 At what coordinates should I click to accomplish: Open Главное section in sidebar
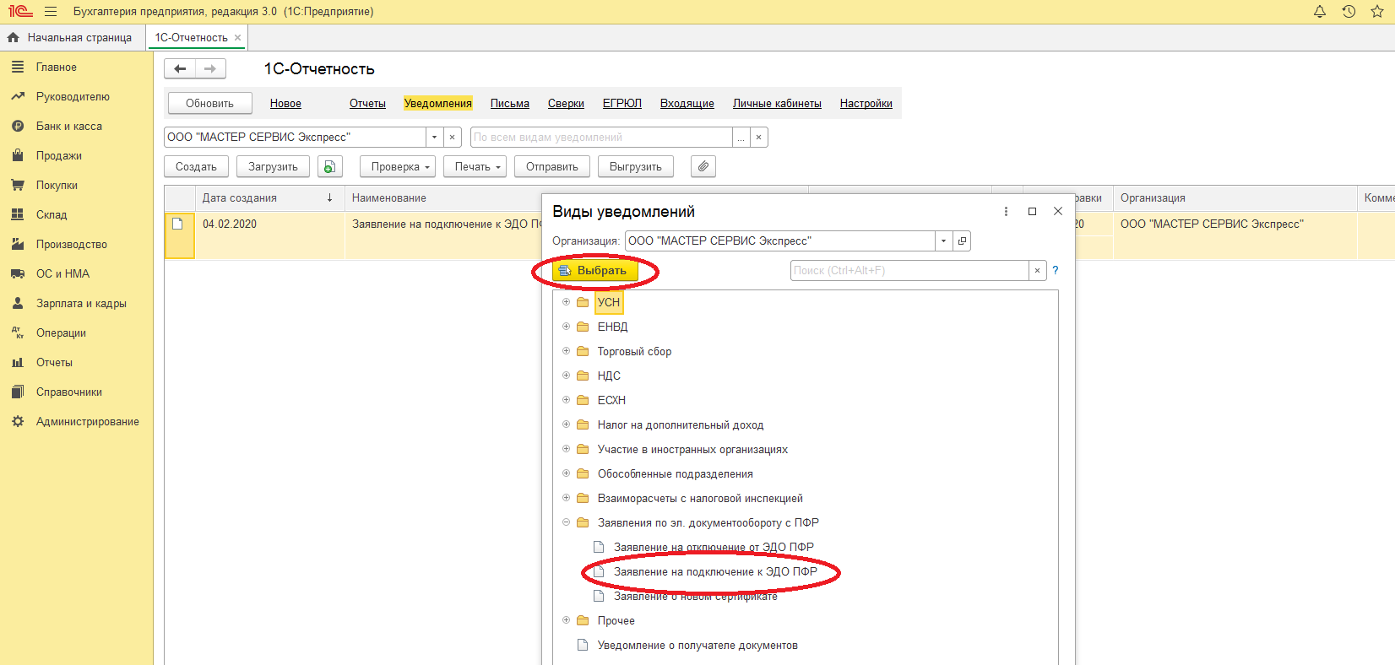(56, 67)
